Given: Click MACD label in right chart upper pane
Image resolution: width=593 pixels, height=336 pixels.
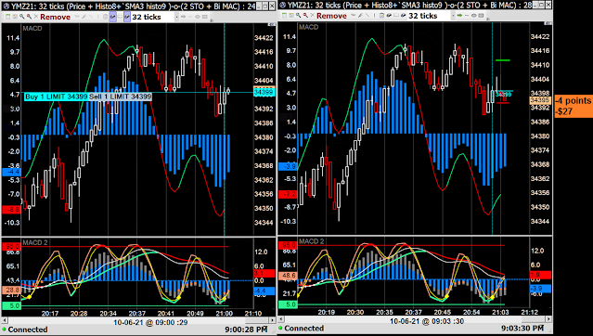Looking at the screenshot, I should [x=309, y=27].
